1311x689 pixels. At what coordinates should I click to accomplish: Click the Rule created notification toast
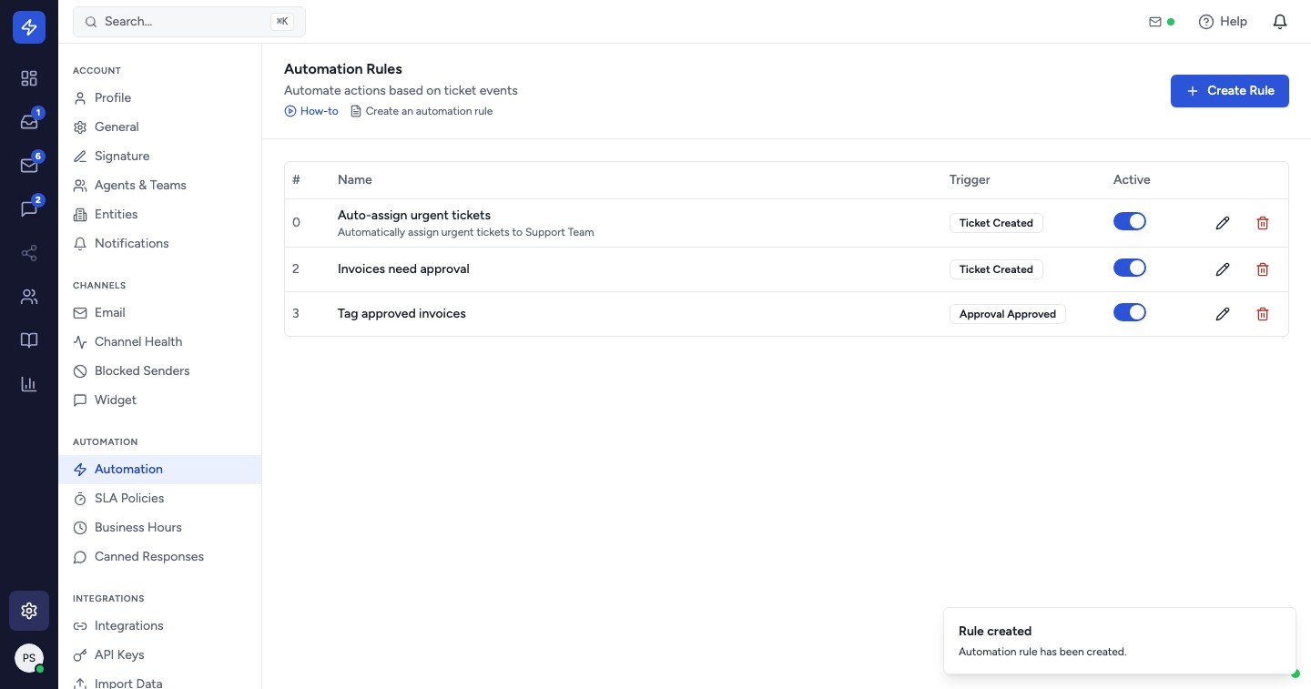(x=1120, y=641)
